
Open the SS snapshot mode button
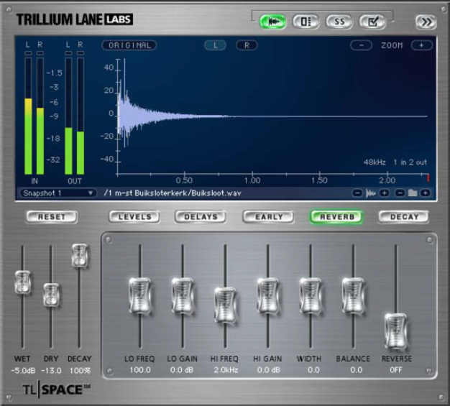tap(339, 22)
